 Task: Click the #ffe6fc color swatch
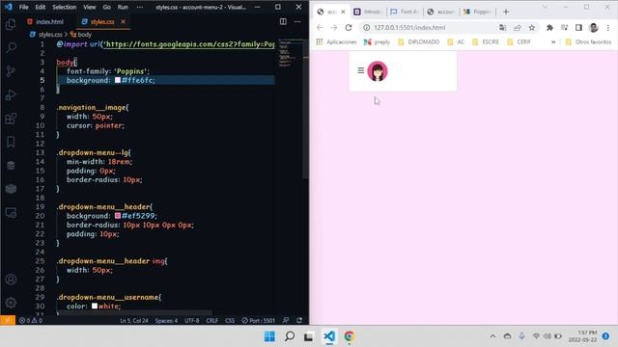(118, 80)
